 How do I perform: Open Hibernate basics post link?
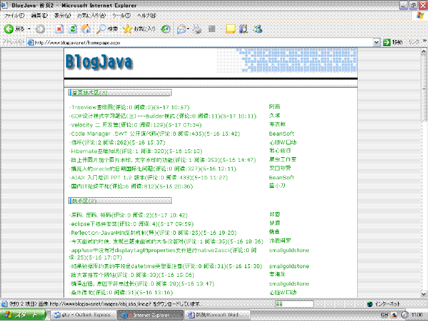136,151
